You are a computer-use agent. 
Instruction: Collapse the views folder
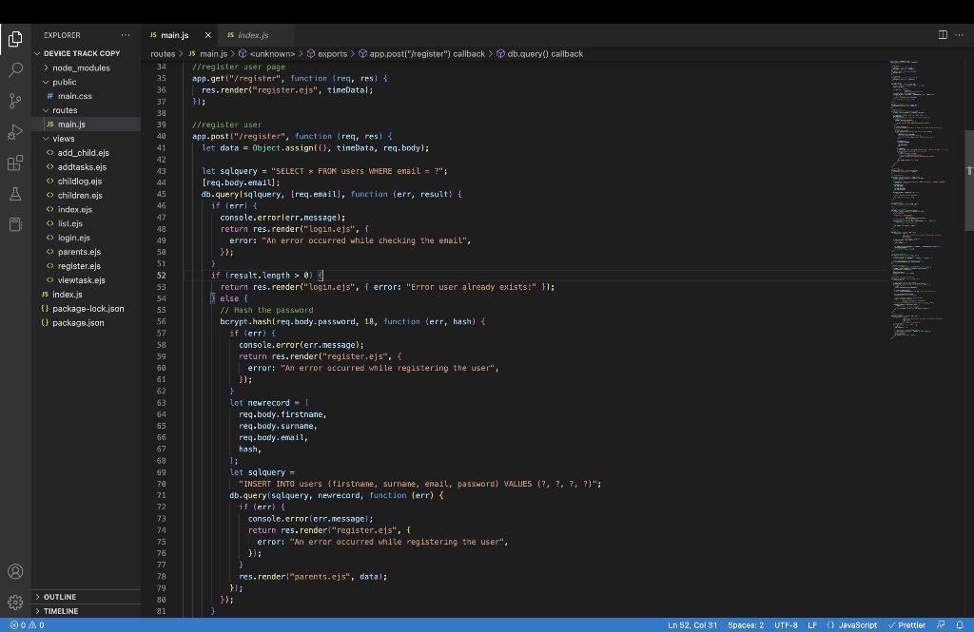point(87,139)
